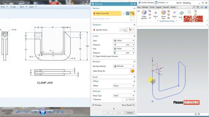Collapse the Direction group
209x117 pixels.
pyautogui.click(x=134, y=25)
